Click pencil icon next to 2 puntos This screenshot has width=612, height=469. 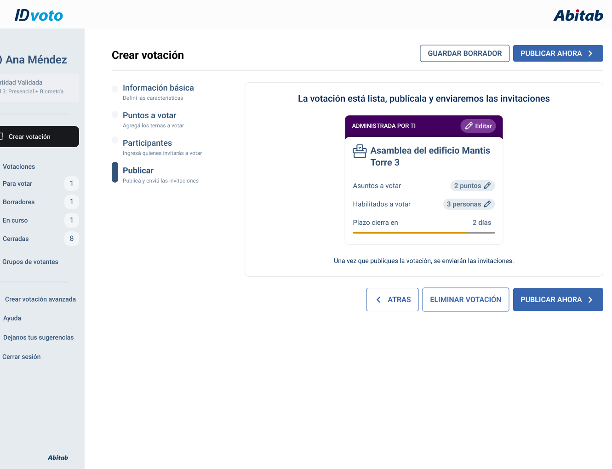[x=487, y=186]
